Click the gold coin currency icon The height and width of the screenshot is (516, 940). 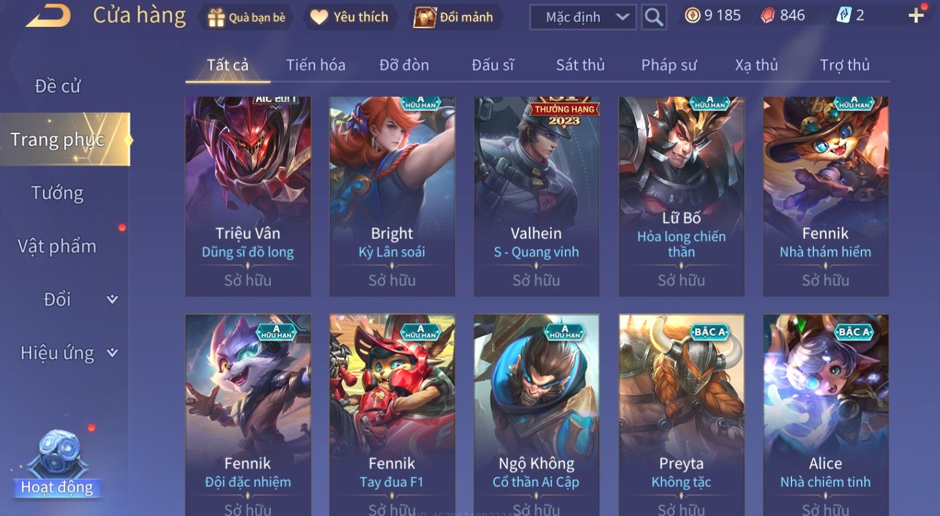click(x=692, y=16)
